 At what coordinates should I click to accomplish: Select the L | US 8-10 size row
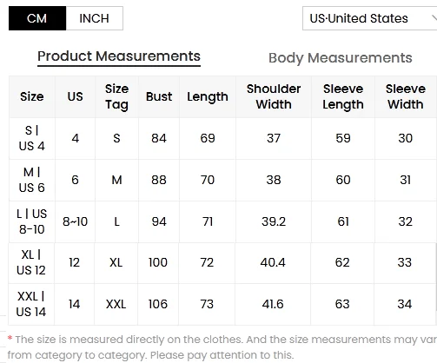pyautogui.click(x=223, y=221)
